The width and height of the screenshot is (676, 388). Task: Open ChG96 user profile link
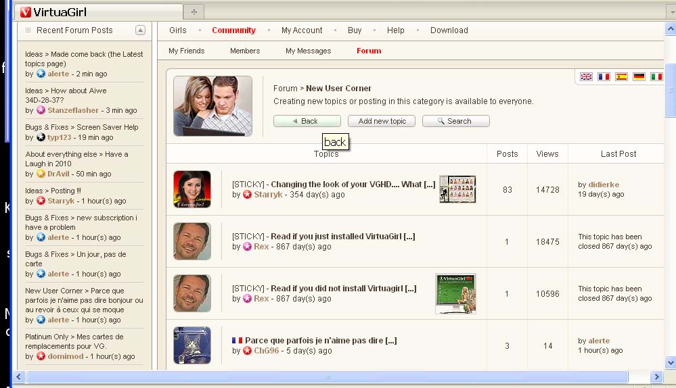(x=267, y=351)
